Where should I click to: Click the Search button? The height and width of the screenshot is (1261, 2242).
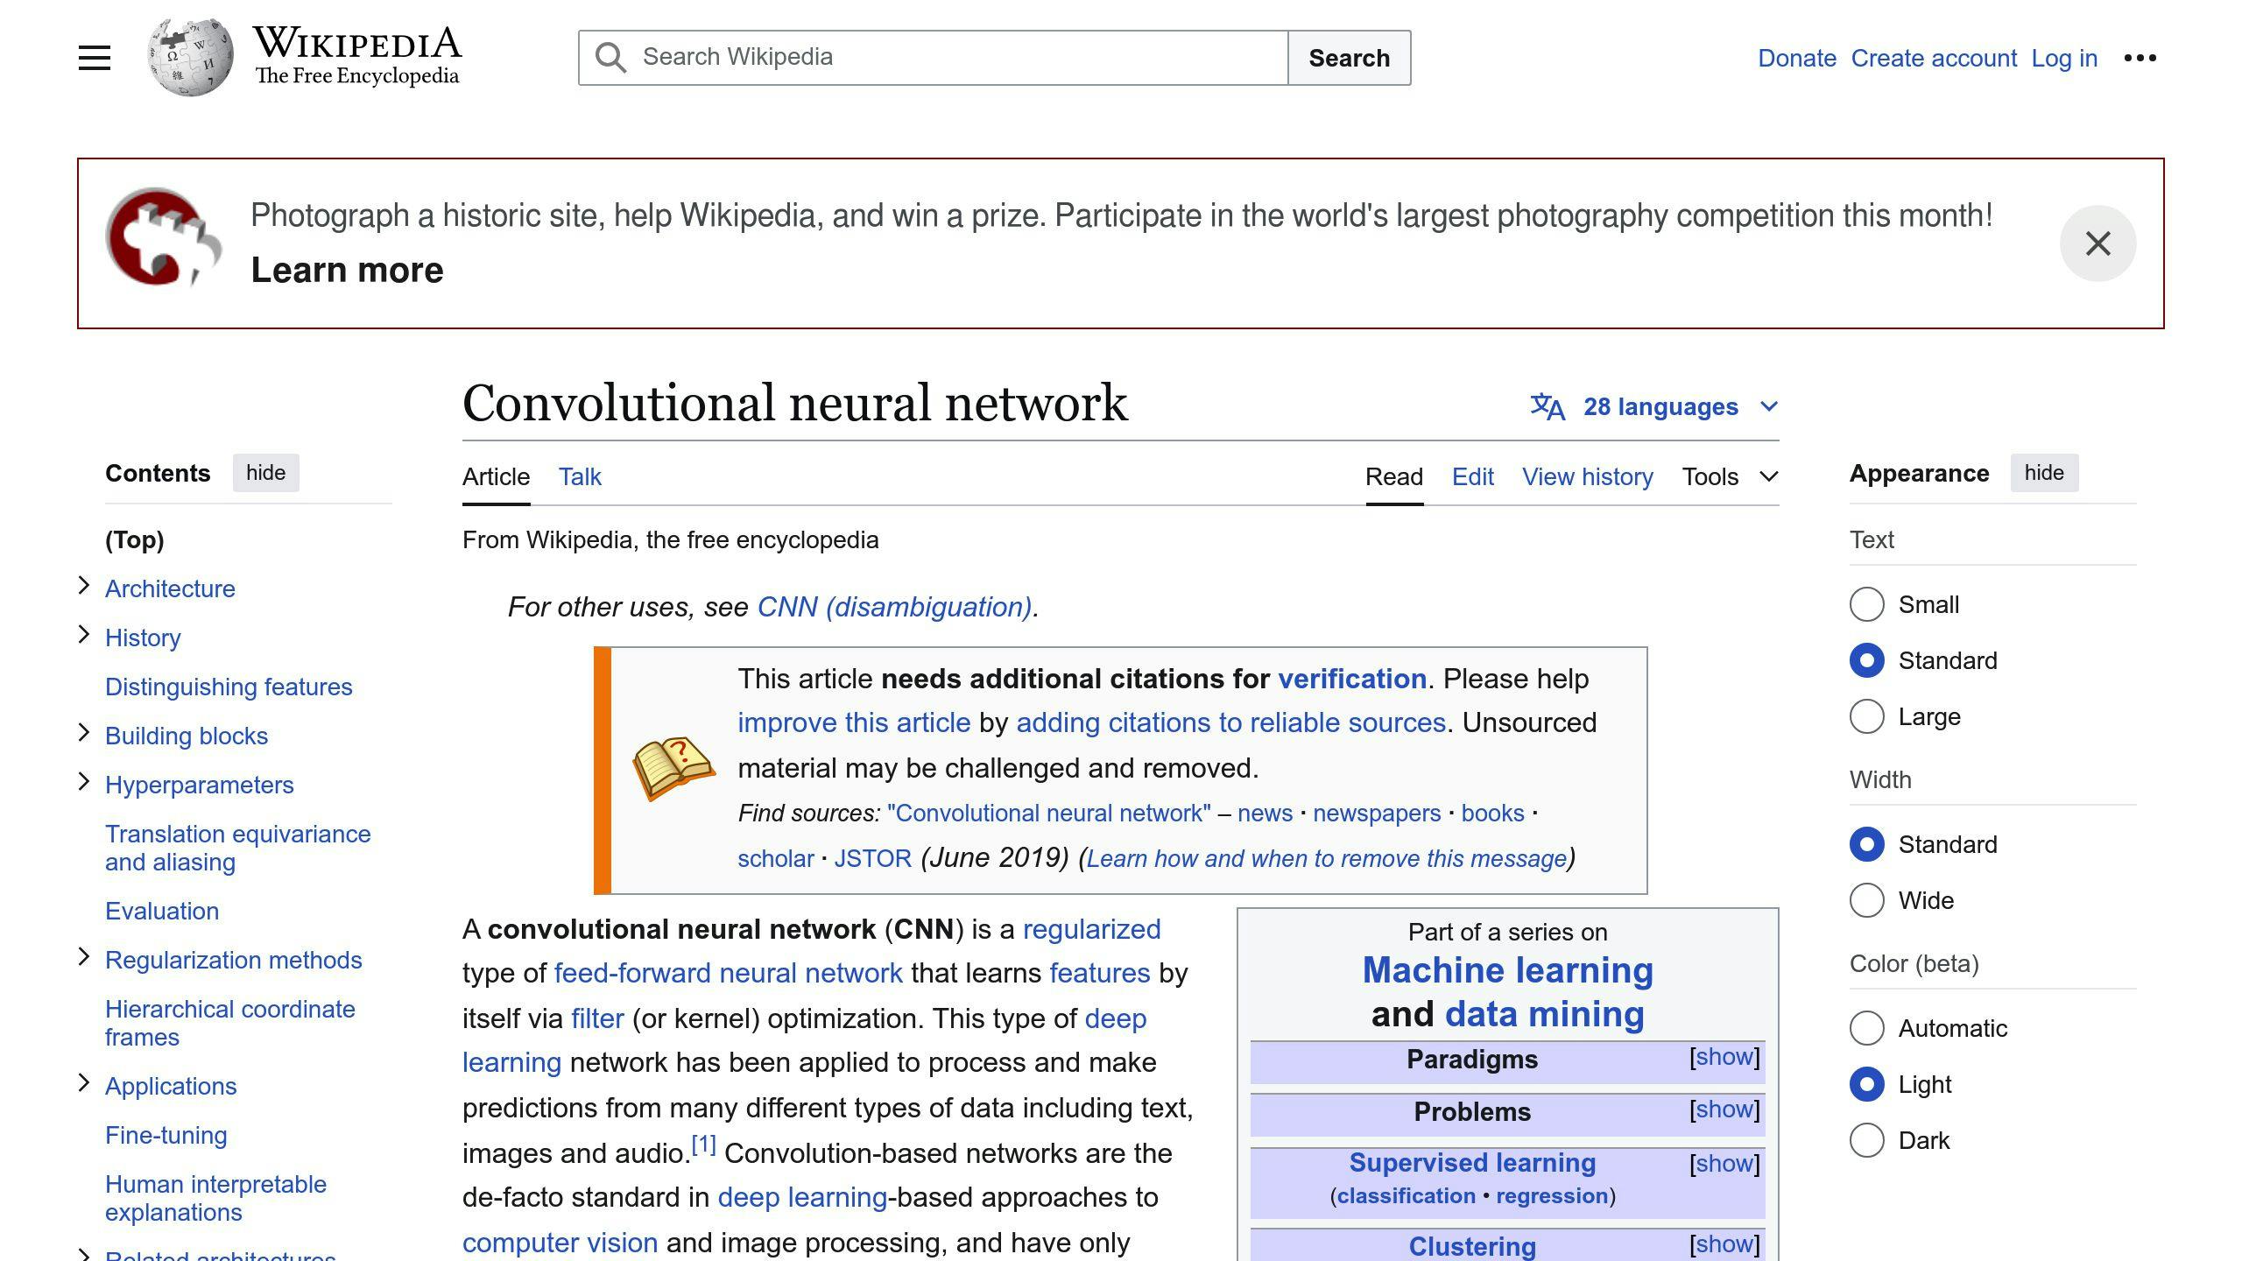pyautogui.click(x=1349, y=58)
